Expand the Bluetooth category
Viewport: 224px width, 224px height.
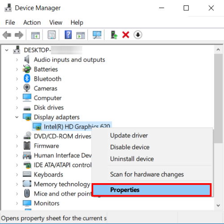(17, 79)
